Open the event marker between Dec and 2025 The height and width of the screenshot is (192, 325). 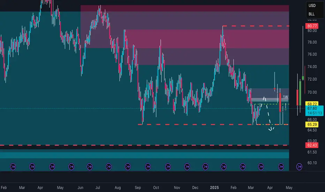205,167
